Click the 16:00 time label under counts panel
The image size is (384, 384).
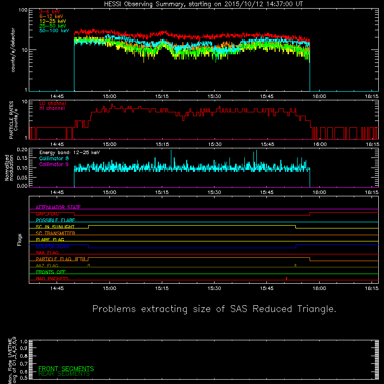(319, 96)
